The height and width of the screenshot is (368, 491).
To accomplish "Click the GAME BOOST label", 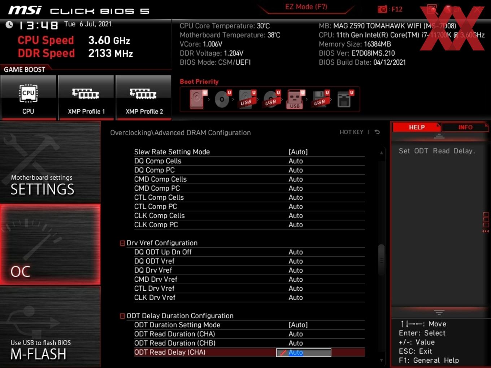I will [x=25, y=70].
